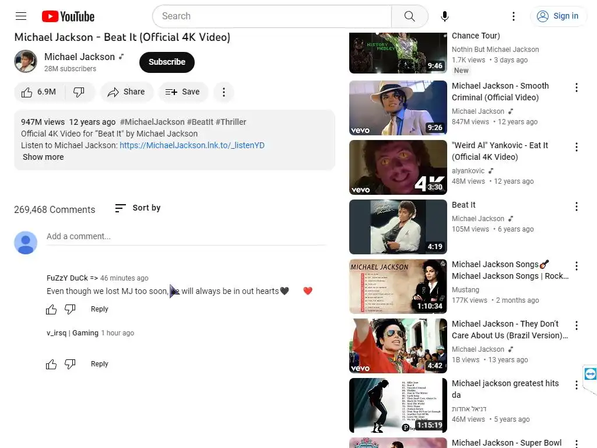
Task: Click the search magnifier button
Action: pyautogui.click(x=409, y=16)
